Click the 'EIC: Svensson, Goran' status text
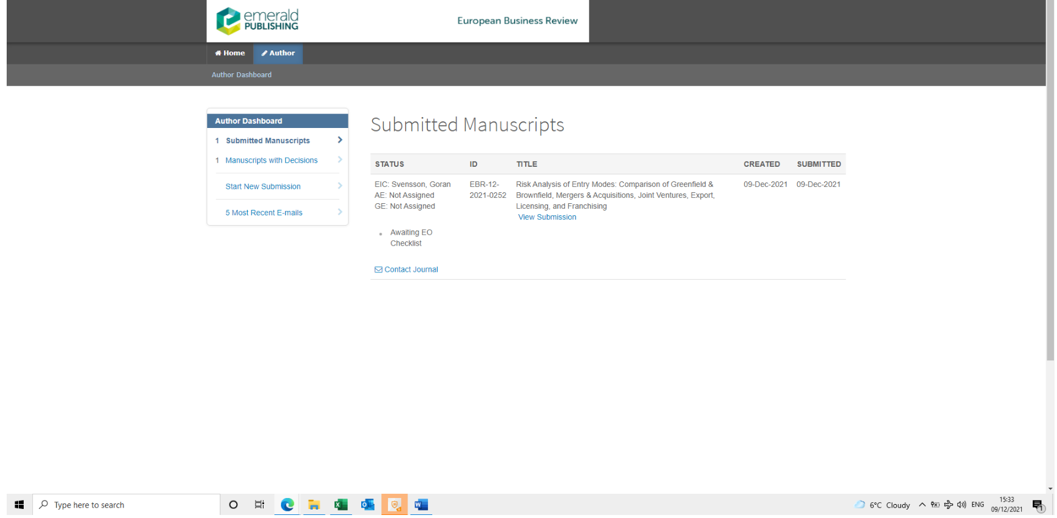This screenshot has width=1057, height=518. (413, 184)
